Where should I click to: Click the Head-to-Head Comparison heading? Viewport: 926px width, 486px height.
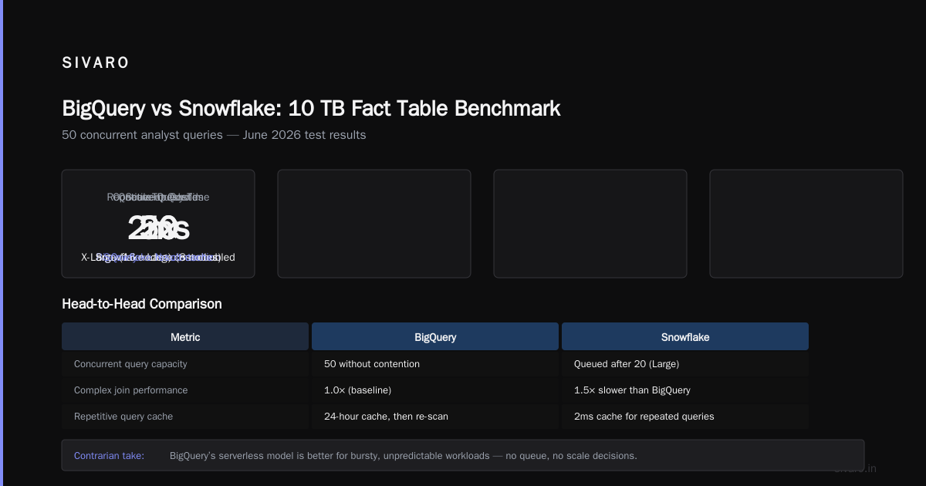pos(142,304)
